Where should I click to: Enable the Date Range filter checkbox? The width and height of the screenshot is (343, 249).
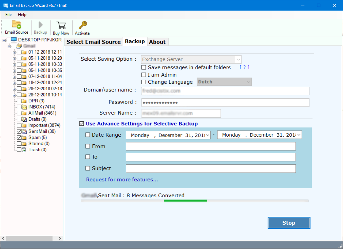coord(88,135)
